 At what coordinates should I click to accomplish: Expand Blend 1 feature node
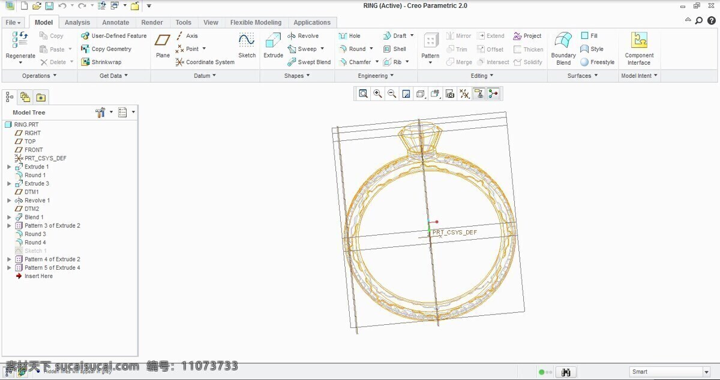pyautogui.click(x=9, y=217)
